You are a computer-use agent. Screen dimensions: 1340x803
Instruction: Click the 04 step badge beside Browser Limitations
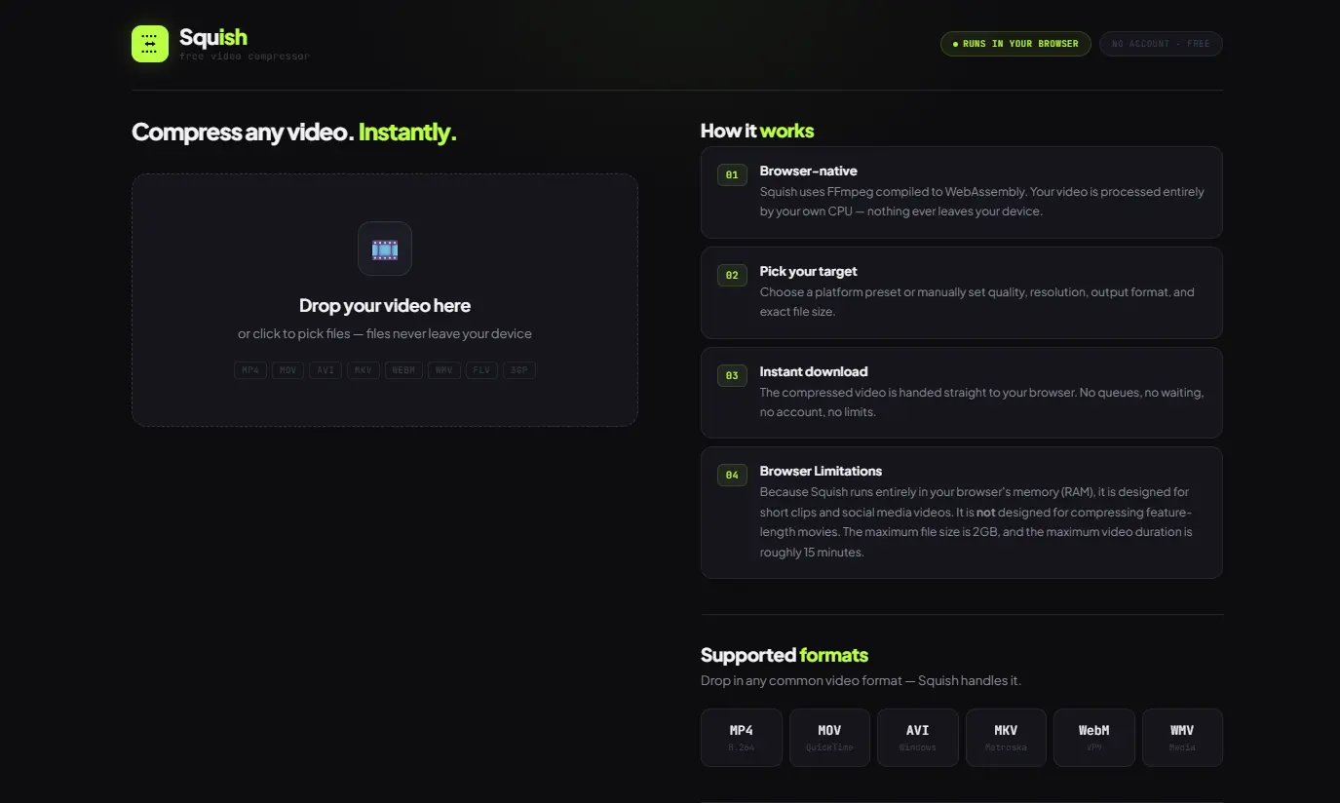coord(732,476)
